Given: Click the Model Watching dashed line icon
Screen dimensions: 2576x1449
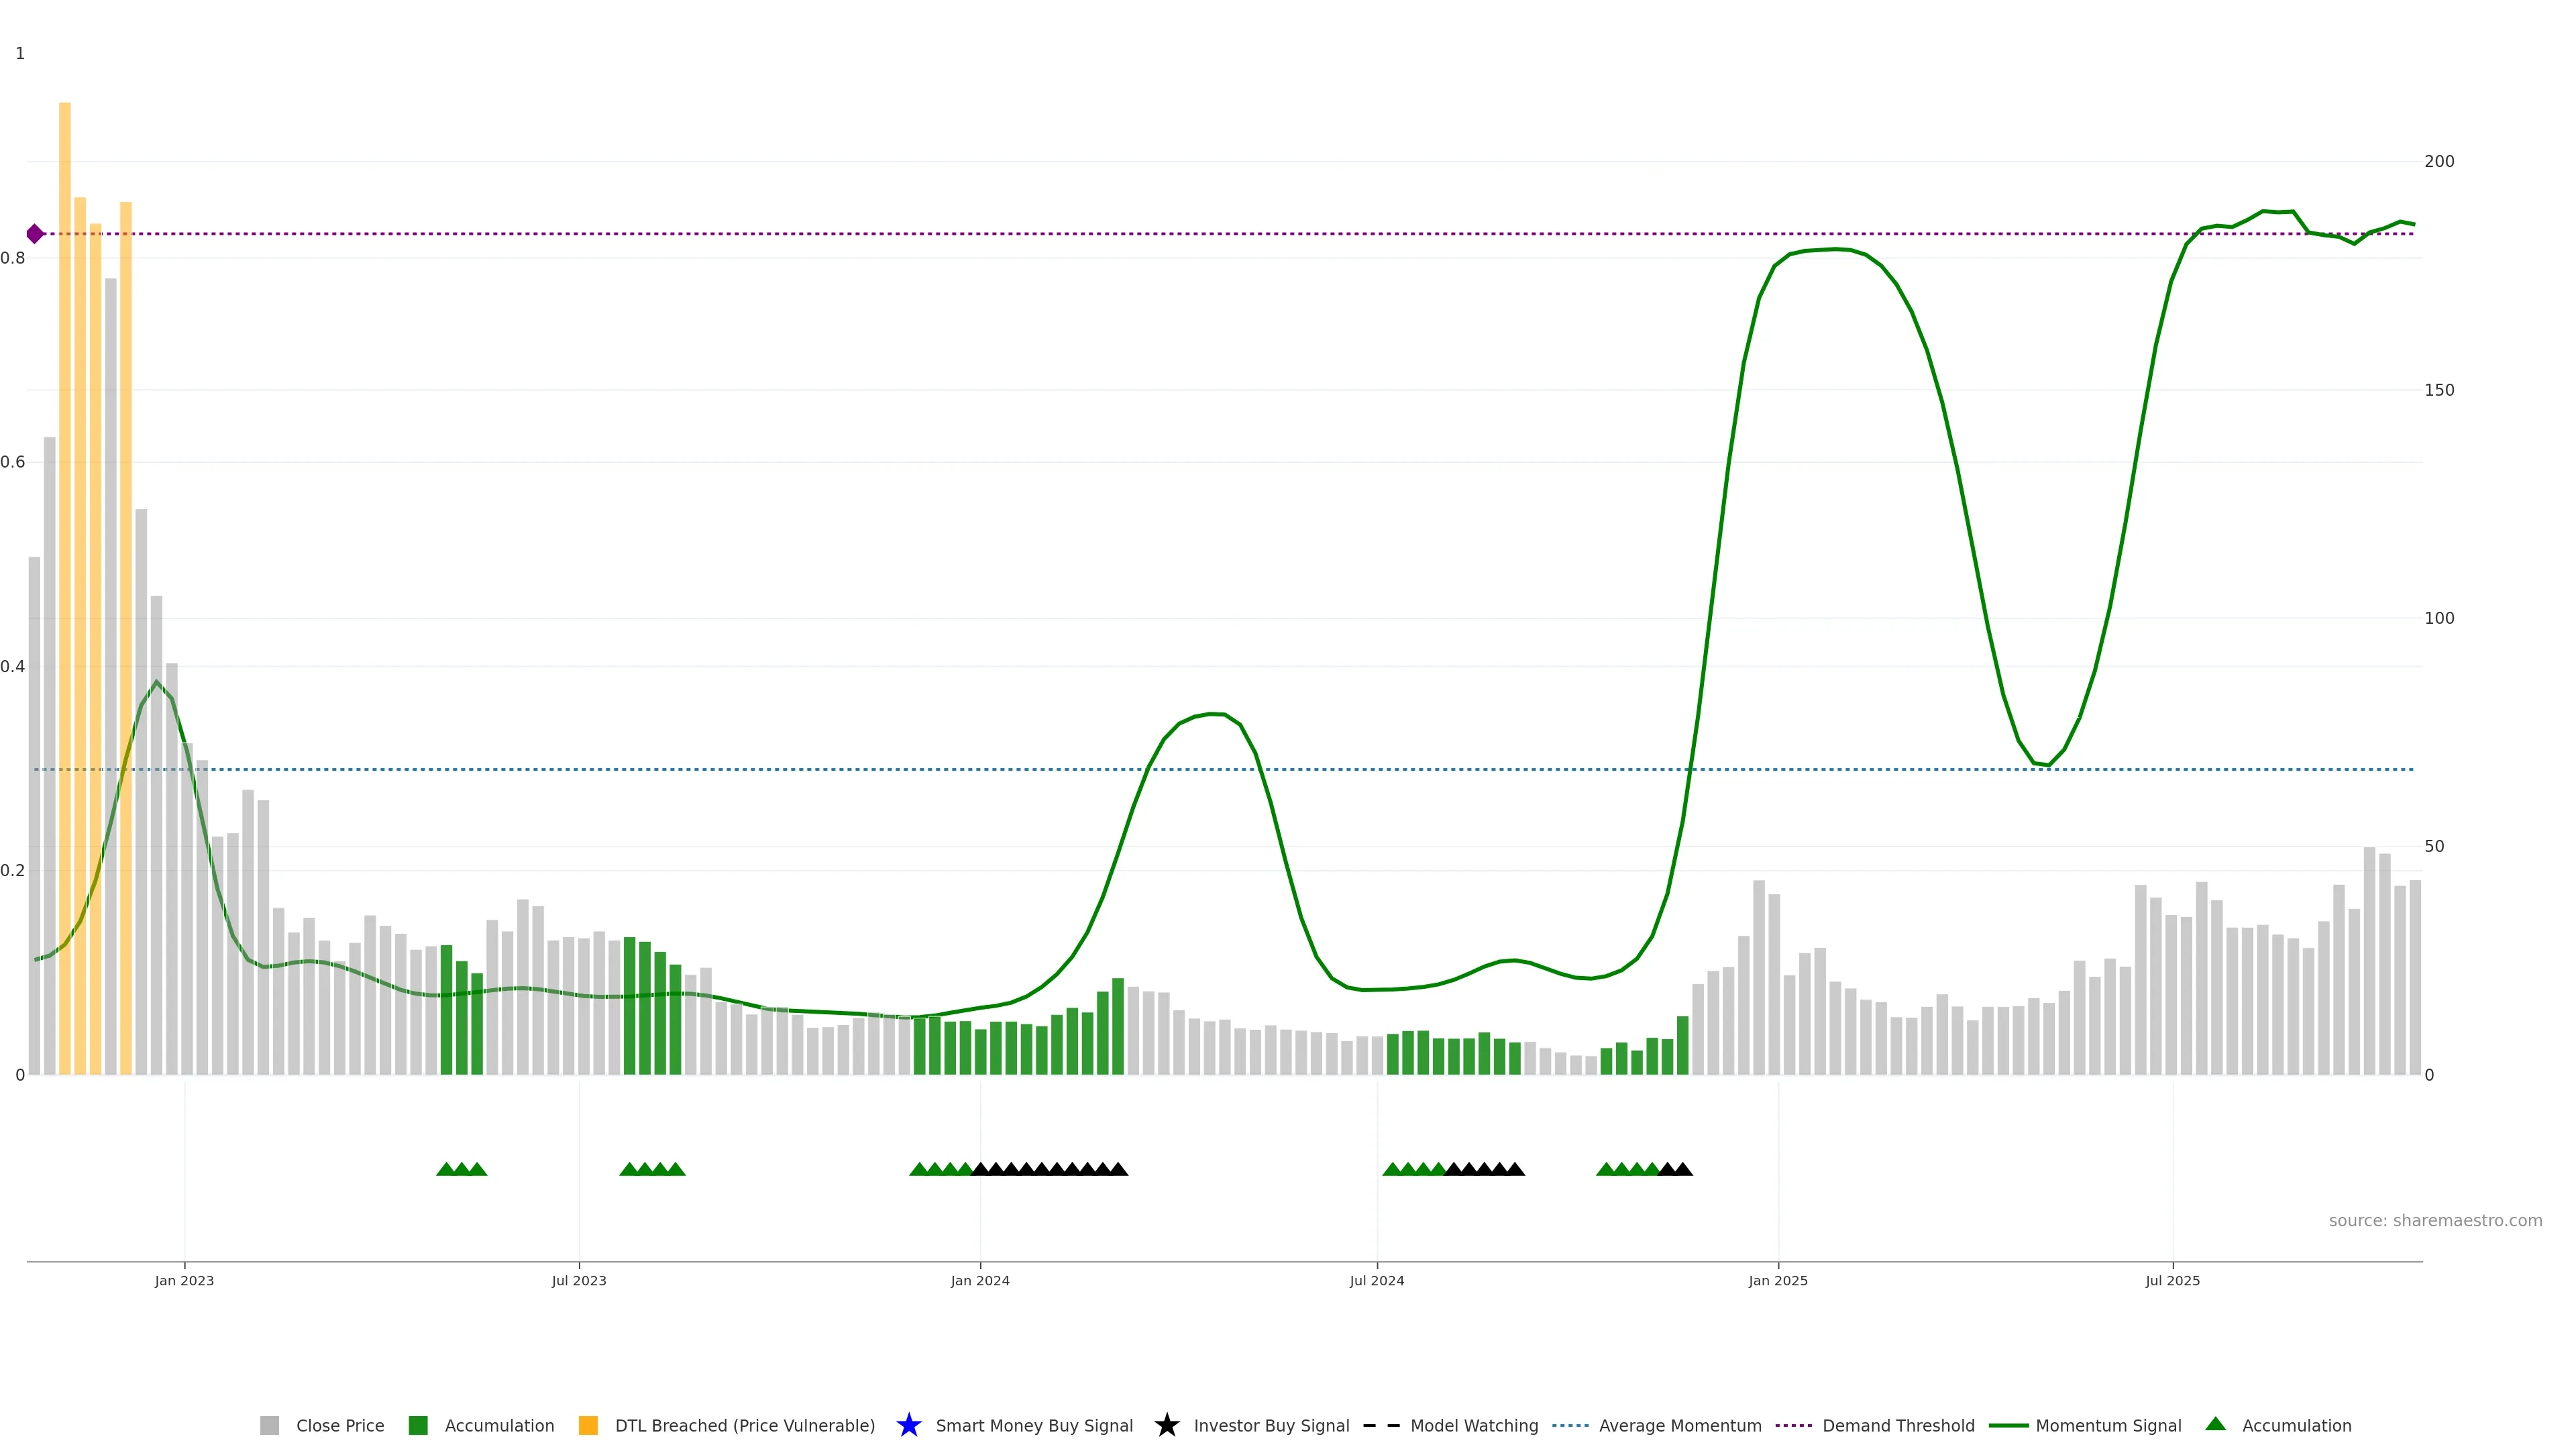Looking at the screenshot, I should coord(1381,1425).
